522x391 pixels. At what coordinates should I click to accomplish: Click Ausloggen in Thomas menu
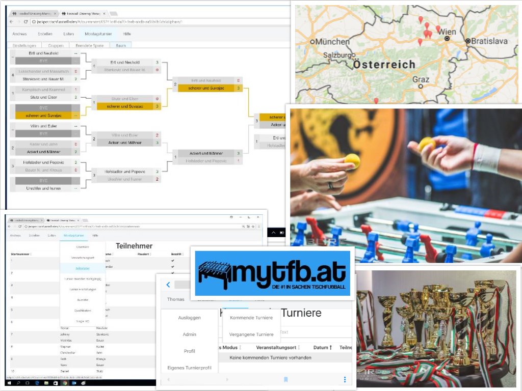pos(190,318)
